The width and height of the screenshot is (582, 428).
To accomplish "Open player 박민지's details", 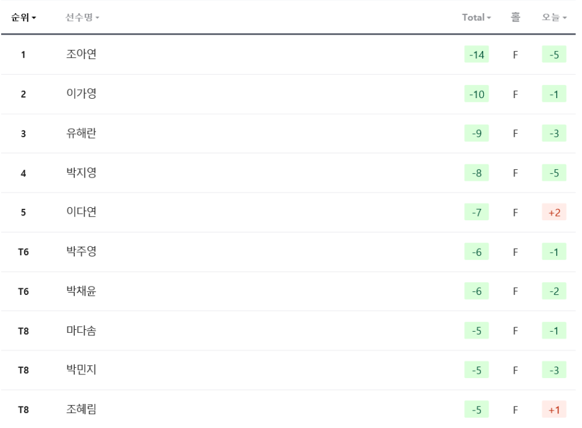I will (81, 370).
